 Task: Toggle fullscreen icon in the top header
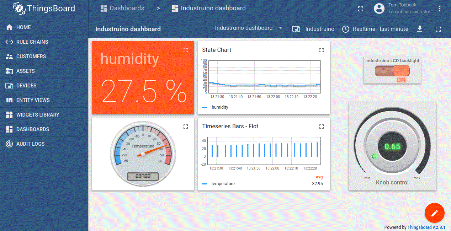click(361, 9)
